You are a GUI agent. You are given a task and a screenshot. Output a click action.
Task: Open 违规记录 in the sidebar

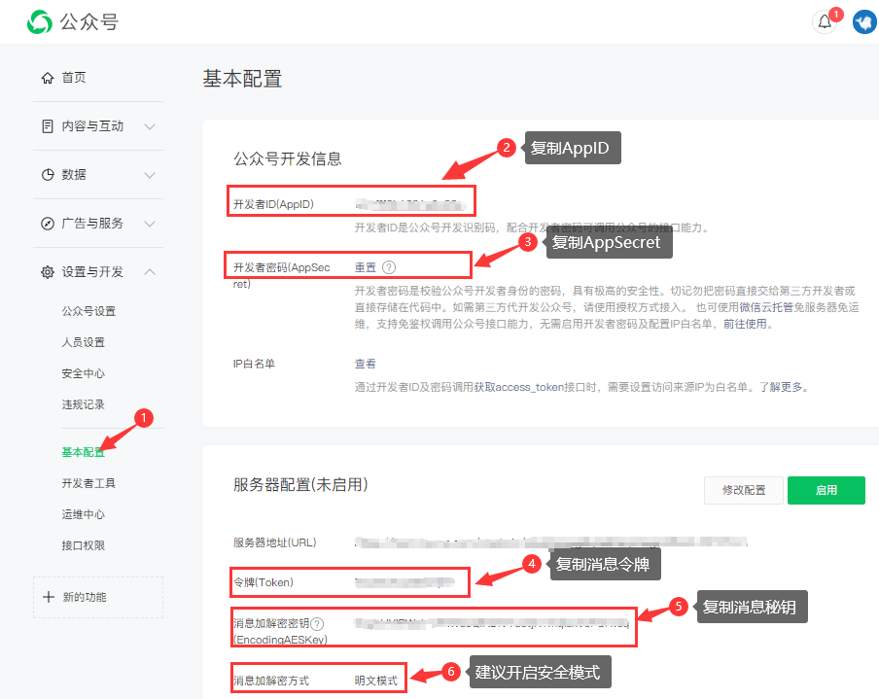(x=83, y=404)
